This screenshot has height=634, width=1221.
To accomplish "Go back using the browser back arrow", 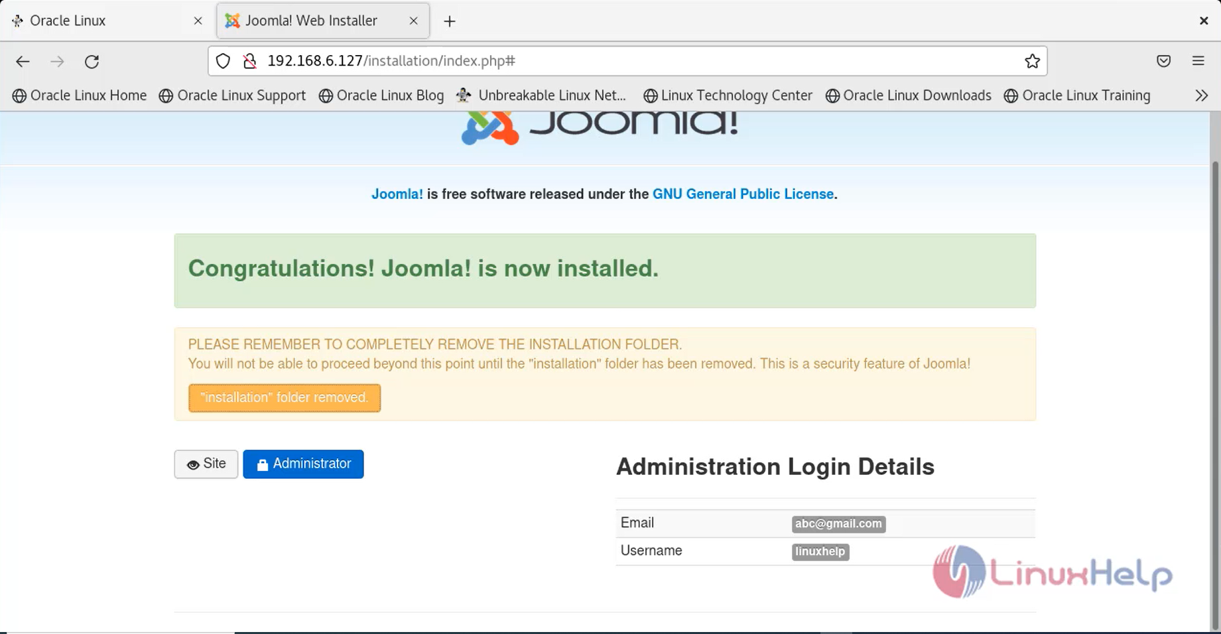I will pos(23,62).
